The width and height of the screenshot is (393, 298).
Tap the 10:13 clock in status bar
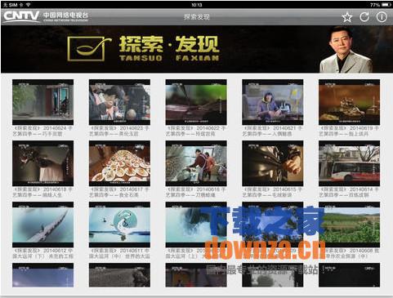point(196,5)
